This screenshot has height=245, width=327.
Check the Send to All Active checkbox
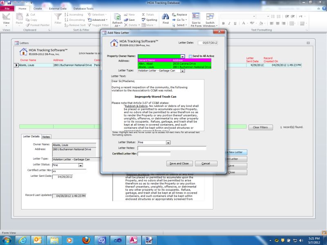tap(190, 56)
